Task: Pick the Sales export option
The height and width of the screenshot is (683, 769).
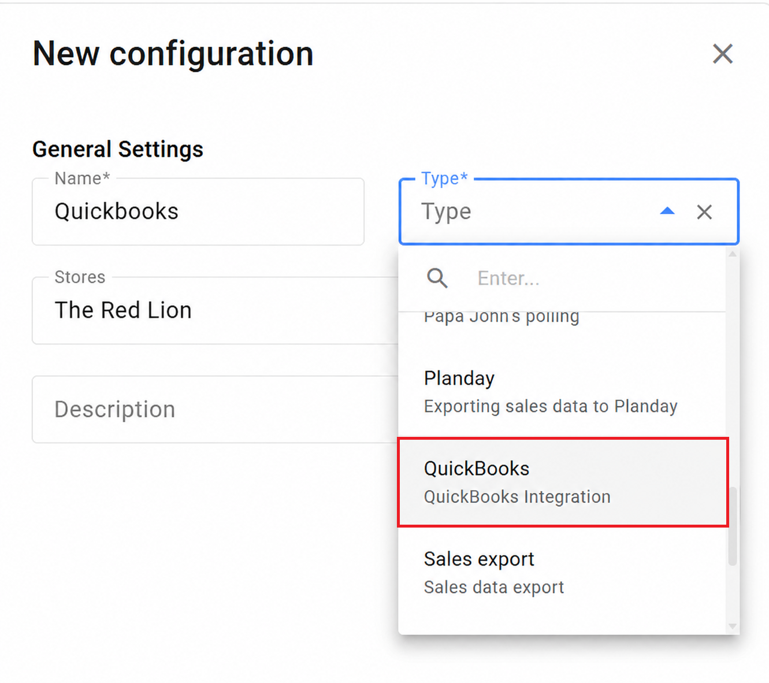Action: (562, 573)
